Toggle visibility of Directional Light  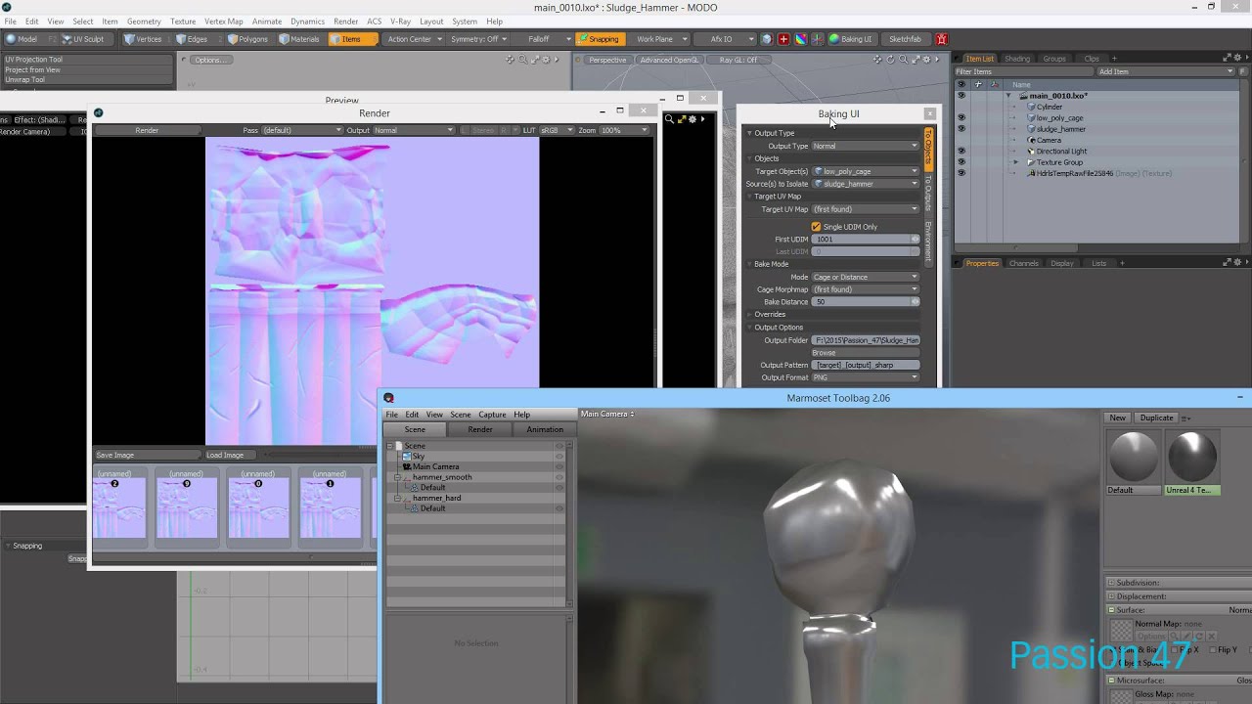tap(961, 152)
